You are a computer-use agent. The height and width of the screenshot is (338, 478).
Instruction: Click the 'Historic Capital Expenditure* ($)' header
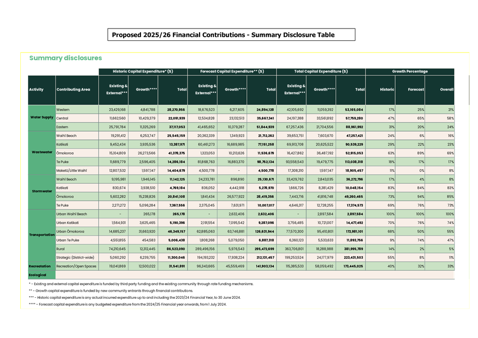click(x=143, y=72)
